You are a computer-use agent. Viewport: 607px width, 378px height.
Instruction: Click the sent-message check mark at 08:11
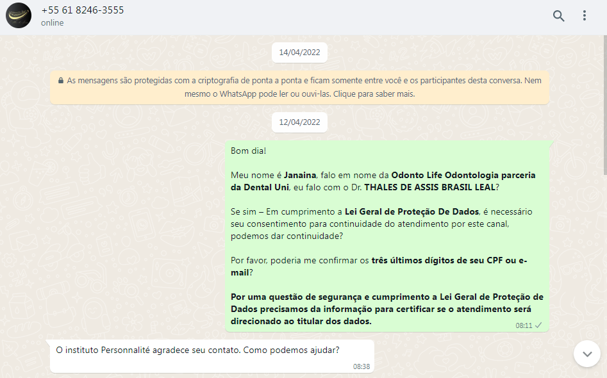(538, 325)
